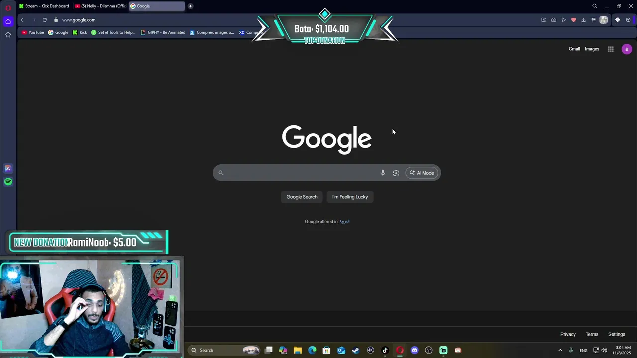637x358 pixels.
Task: Open Discord from taskbar
Action: click(x=414, y=350)
